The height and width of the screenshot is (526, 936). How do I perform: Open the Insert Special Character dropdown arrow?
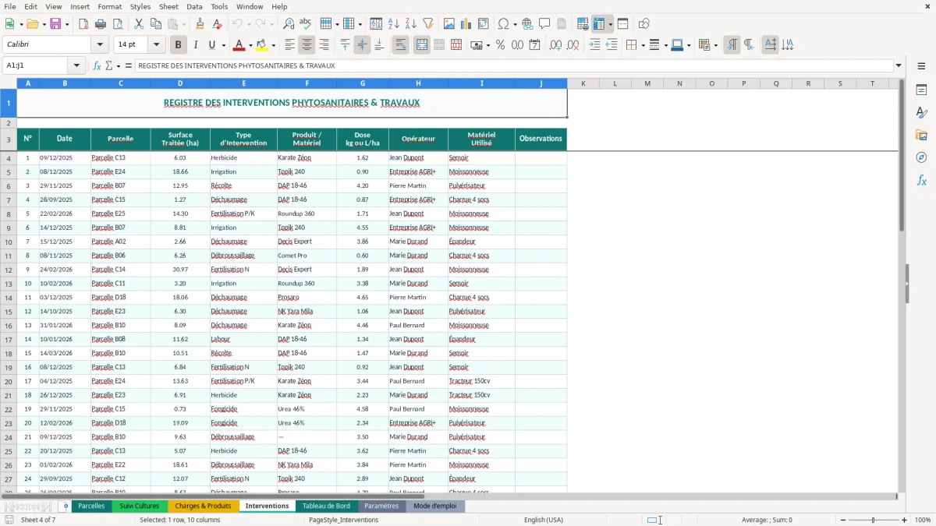[513, 24]
